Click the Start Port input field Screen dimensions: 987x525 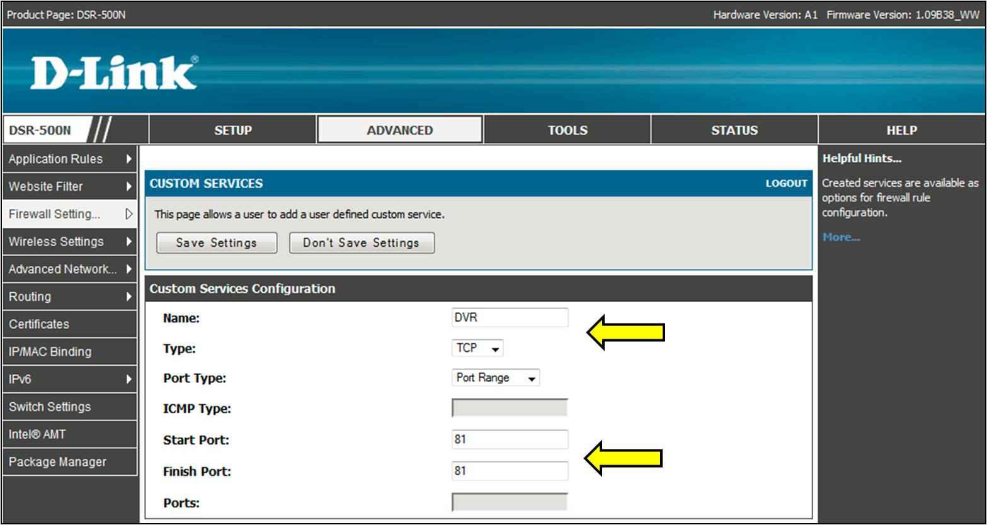[x=510, y=439]
